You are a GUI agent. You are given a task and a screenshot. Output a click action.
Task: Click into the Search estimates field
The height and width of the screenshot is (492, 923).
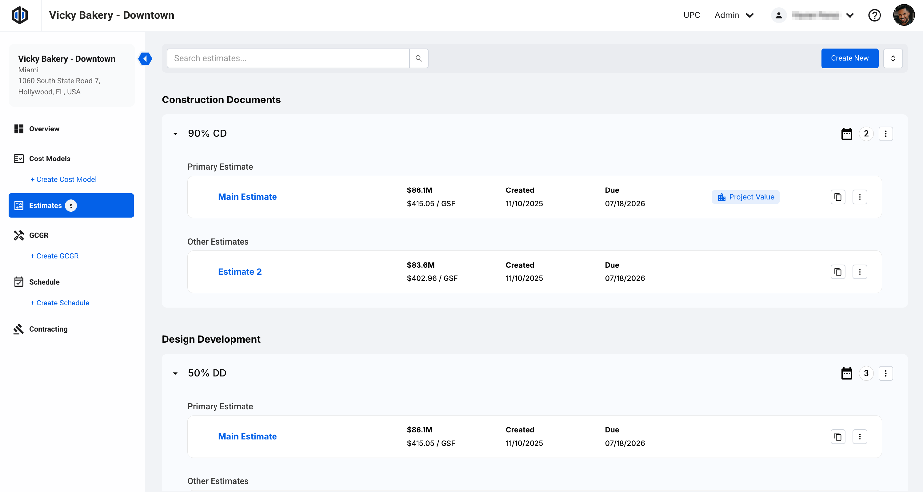pos(288,58)
